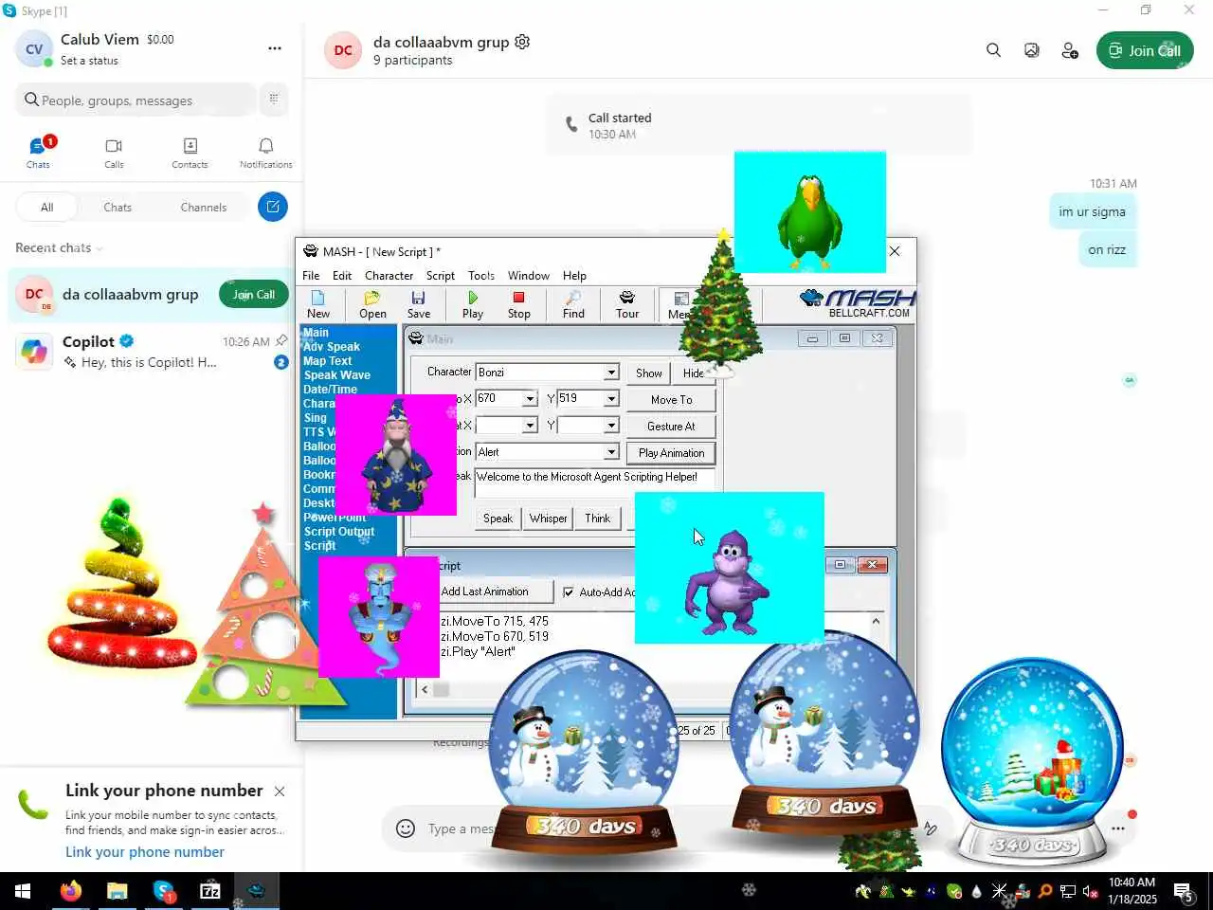Click the Link your phone number link
Viewport: 1213px width, 910px height.
pyautogui.click(x=145, y=851)
